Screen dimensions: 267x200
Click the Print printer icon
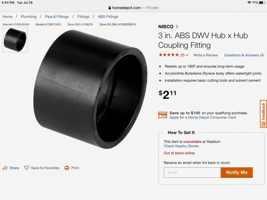click(67, 168)
